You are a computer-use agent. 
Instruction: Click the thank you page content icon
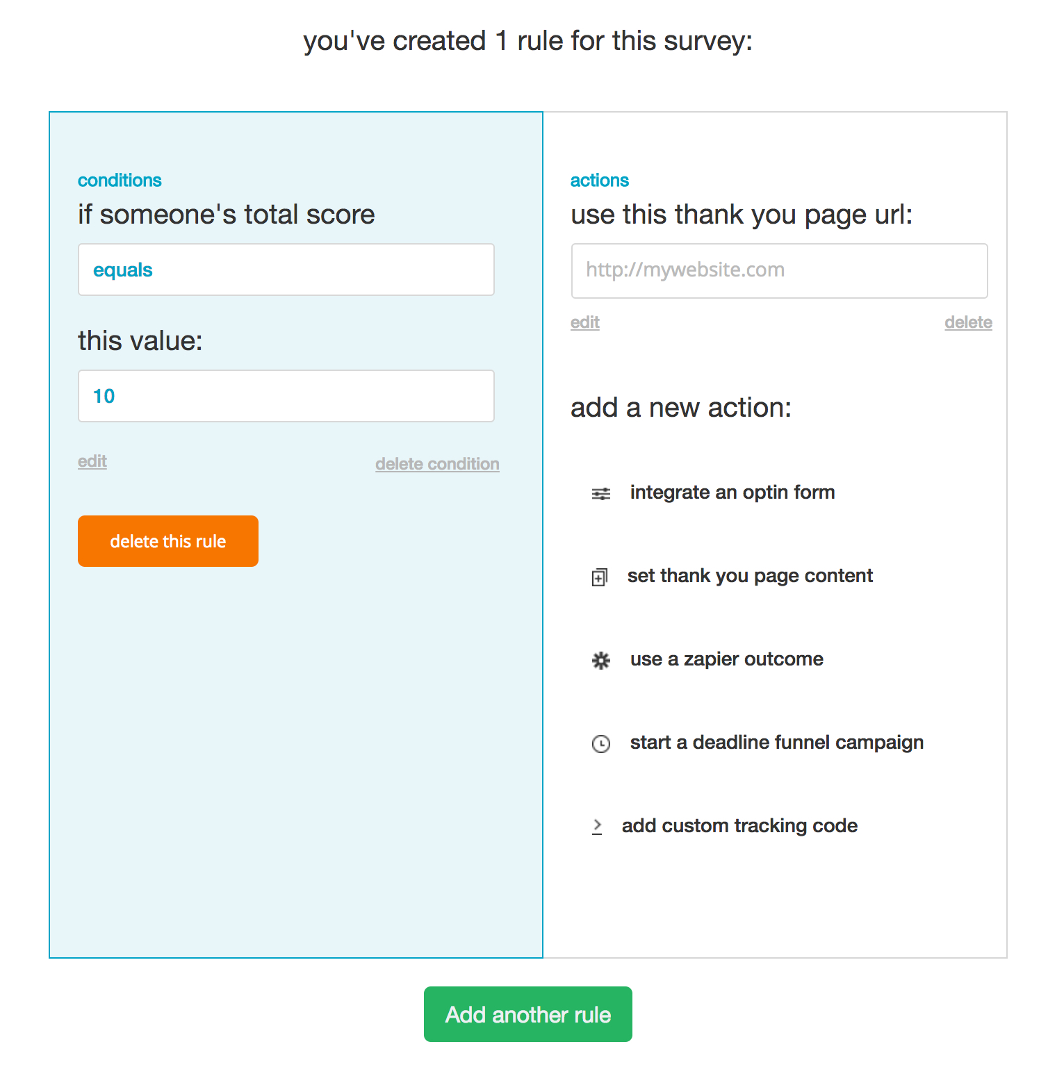click(599, 577)
